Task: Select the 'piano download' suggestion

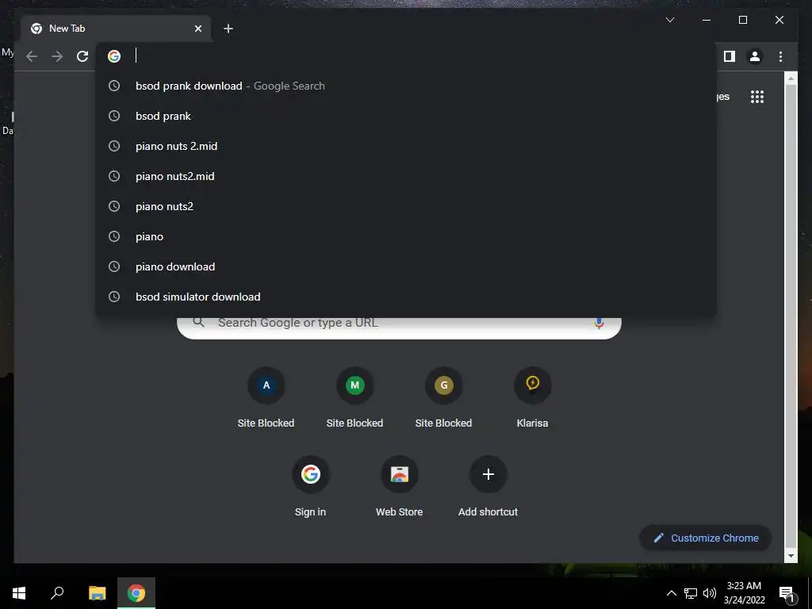Action: coord(407,266)
